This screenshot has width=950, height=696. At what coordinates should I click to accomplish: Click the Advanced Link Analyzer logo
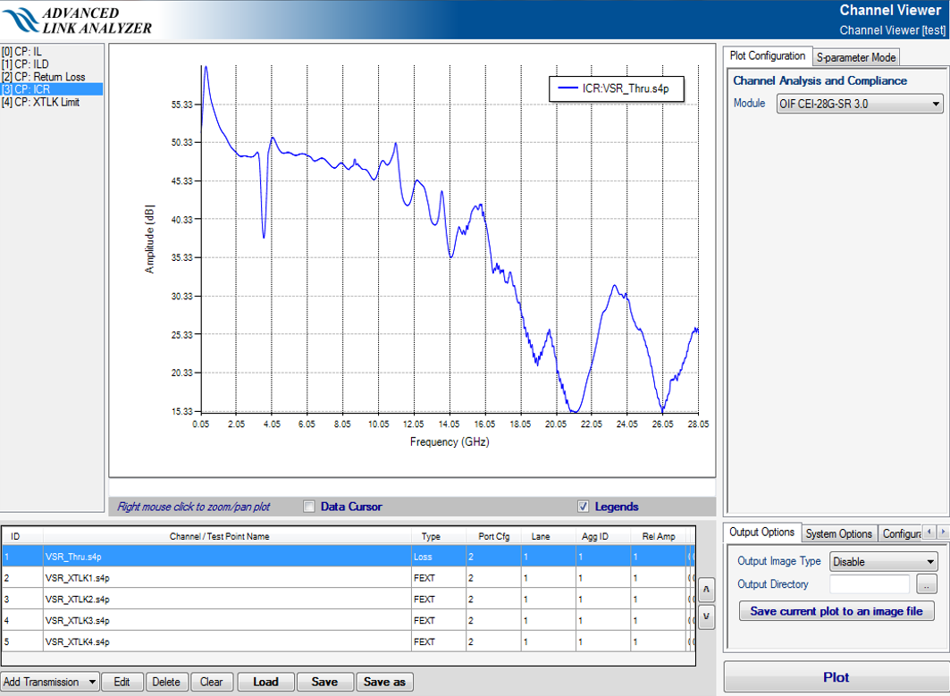pyautogui.click(x=76, y=20)
